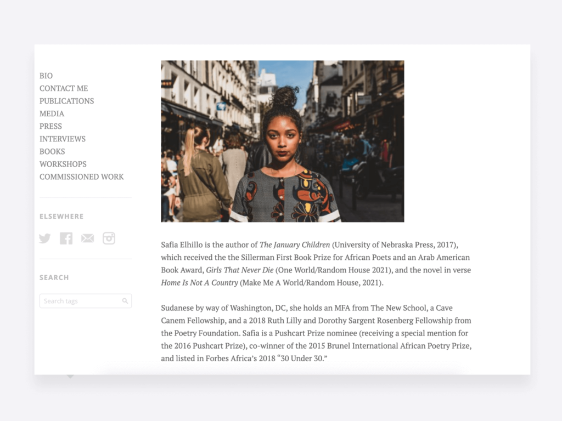Go to WORKSHOPS
Image resolution: width=562 pixels, height=421 pixels.
(63, 164)
